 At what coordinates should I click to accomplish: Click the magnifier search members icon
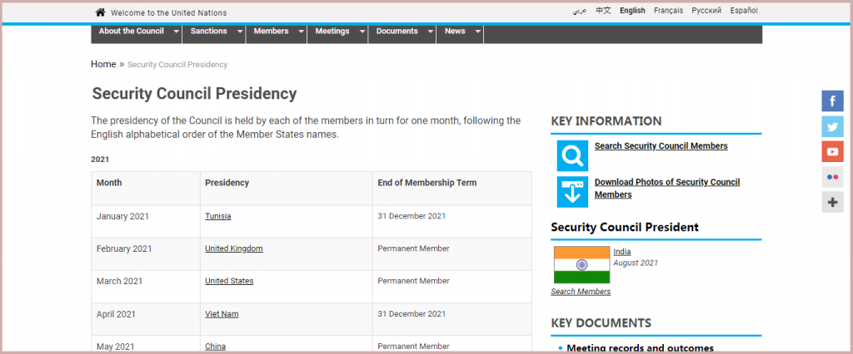click(572, 156)
